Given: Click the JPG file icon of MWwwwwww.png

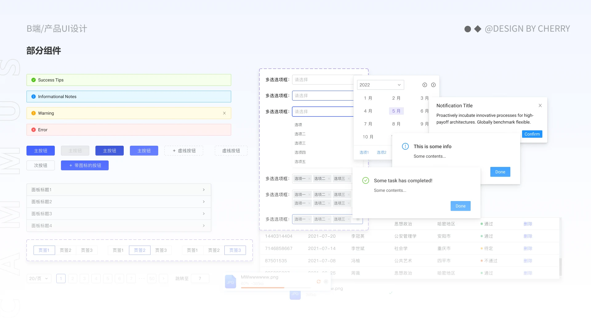Looking at the screenshot, I should click(x=230, y=282).
